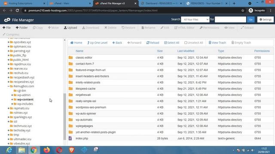
Task: Expand the wp-includes tree folder
Action: click(x=12, y=104)
